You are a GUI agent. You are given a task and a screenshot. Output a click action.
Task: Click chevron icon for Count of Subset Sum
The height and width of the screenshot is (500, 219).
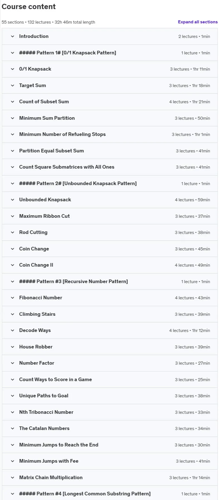coord(12,102)
